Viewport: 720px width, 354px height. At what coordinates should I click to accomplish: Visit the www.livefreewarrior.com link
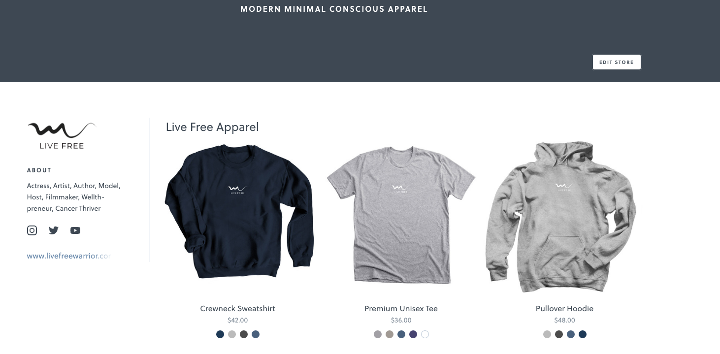(x=68, y=256)
